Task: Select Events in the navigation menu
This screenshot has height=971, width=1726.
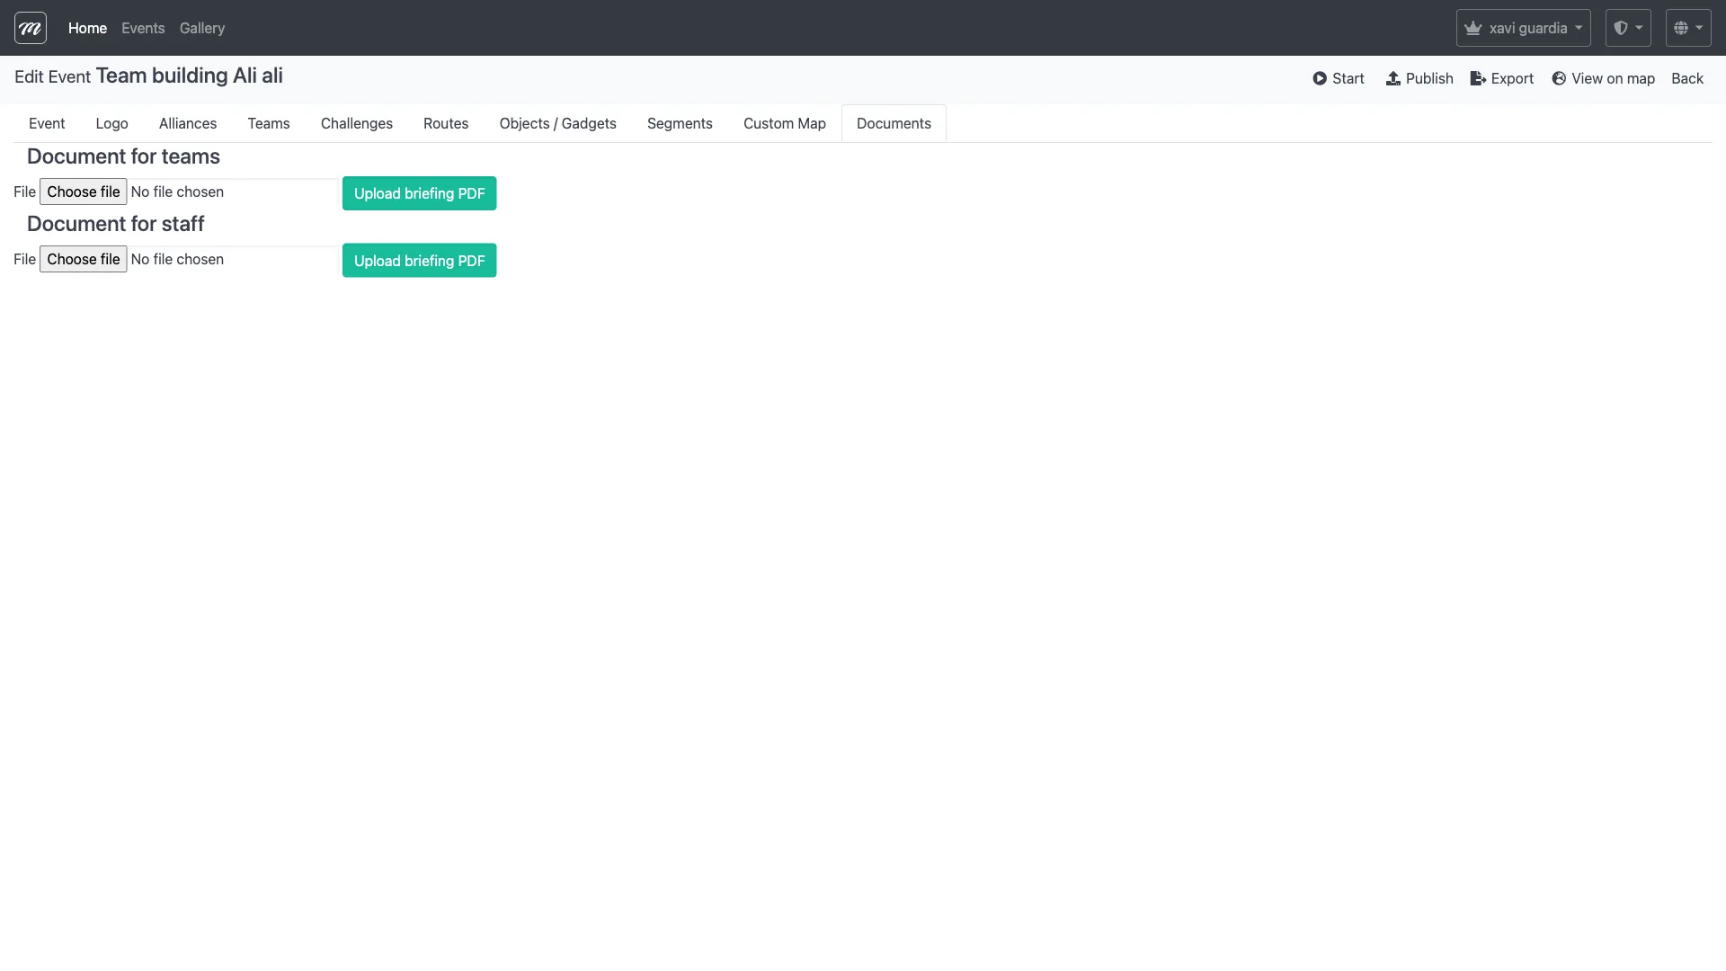Action: pos(143,28)
